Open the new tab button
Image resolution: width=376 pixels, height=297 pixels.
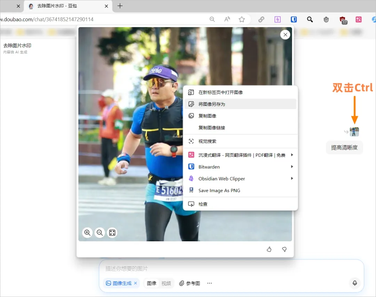pyautogui.click(x=120, y=6)
